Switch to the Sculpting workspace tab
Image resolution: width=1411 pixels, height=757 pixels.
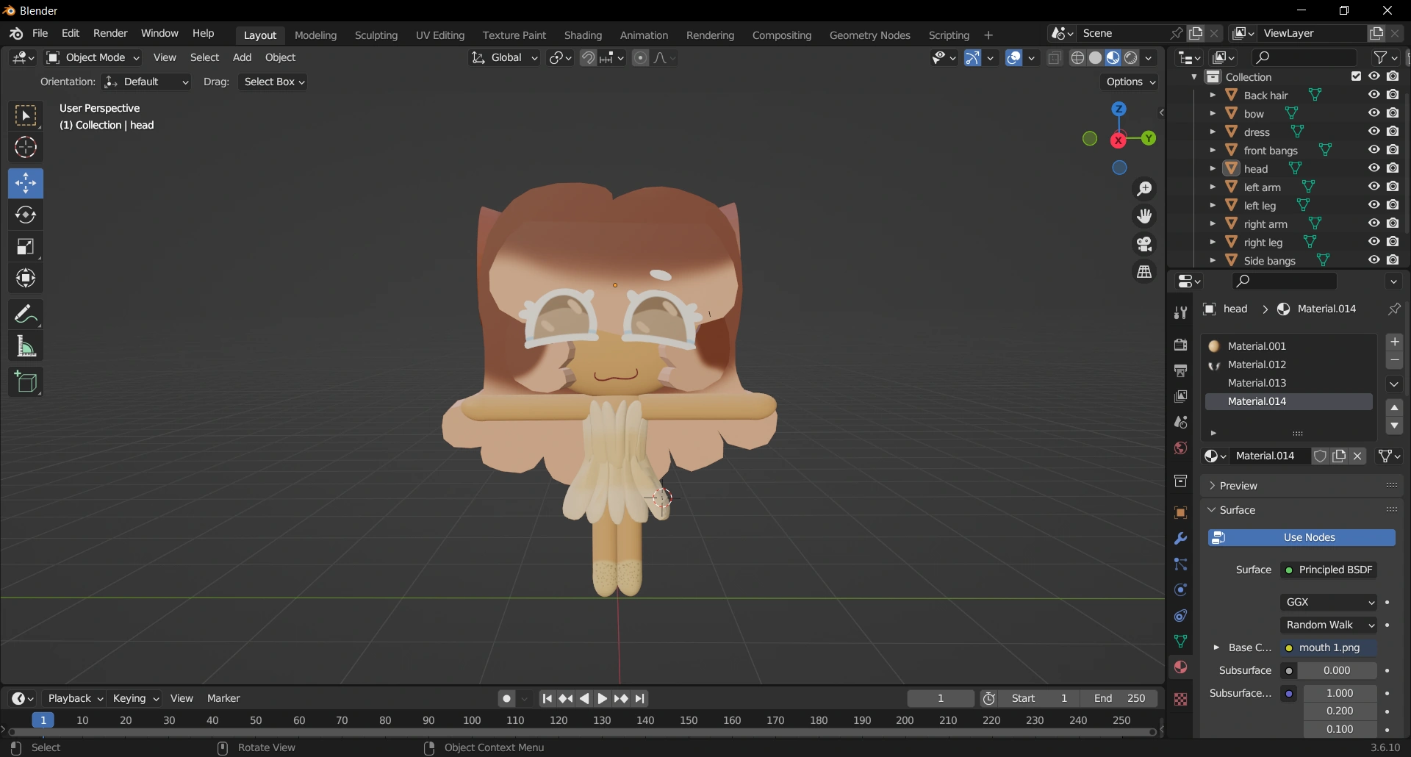(376, 35)
